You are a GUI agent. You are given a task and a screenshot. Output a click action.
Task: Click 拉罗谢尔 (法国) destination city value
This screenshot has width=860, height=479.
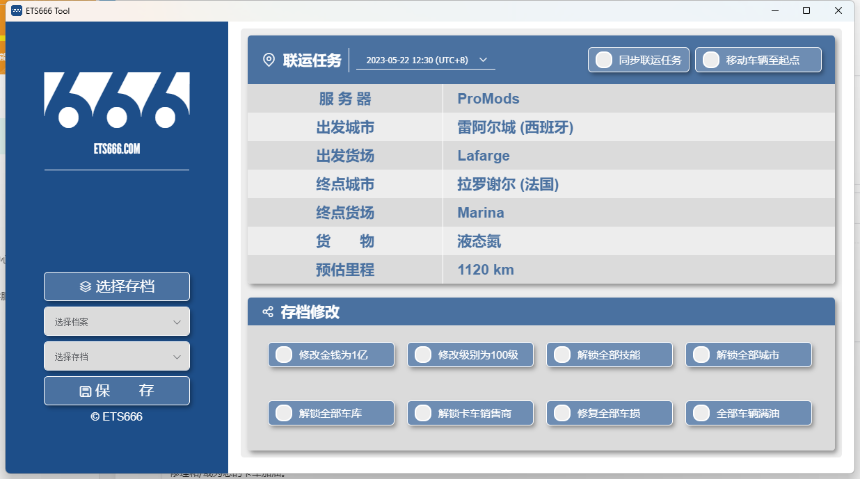click(x=508, y=184)
